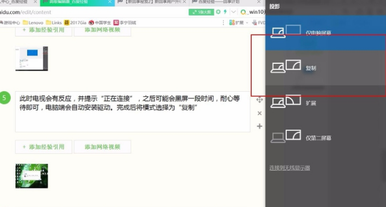
Task: Open the 游戏中心 bookmark
Action: click(x=10, y=23)
